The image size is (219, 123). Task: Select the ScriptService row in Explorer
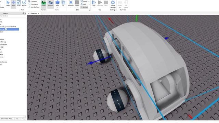click(3, 44)
